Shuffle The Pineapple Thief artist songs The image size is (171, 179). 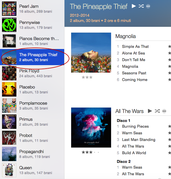(141, 6)
